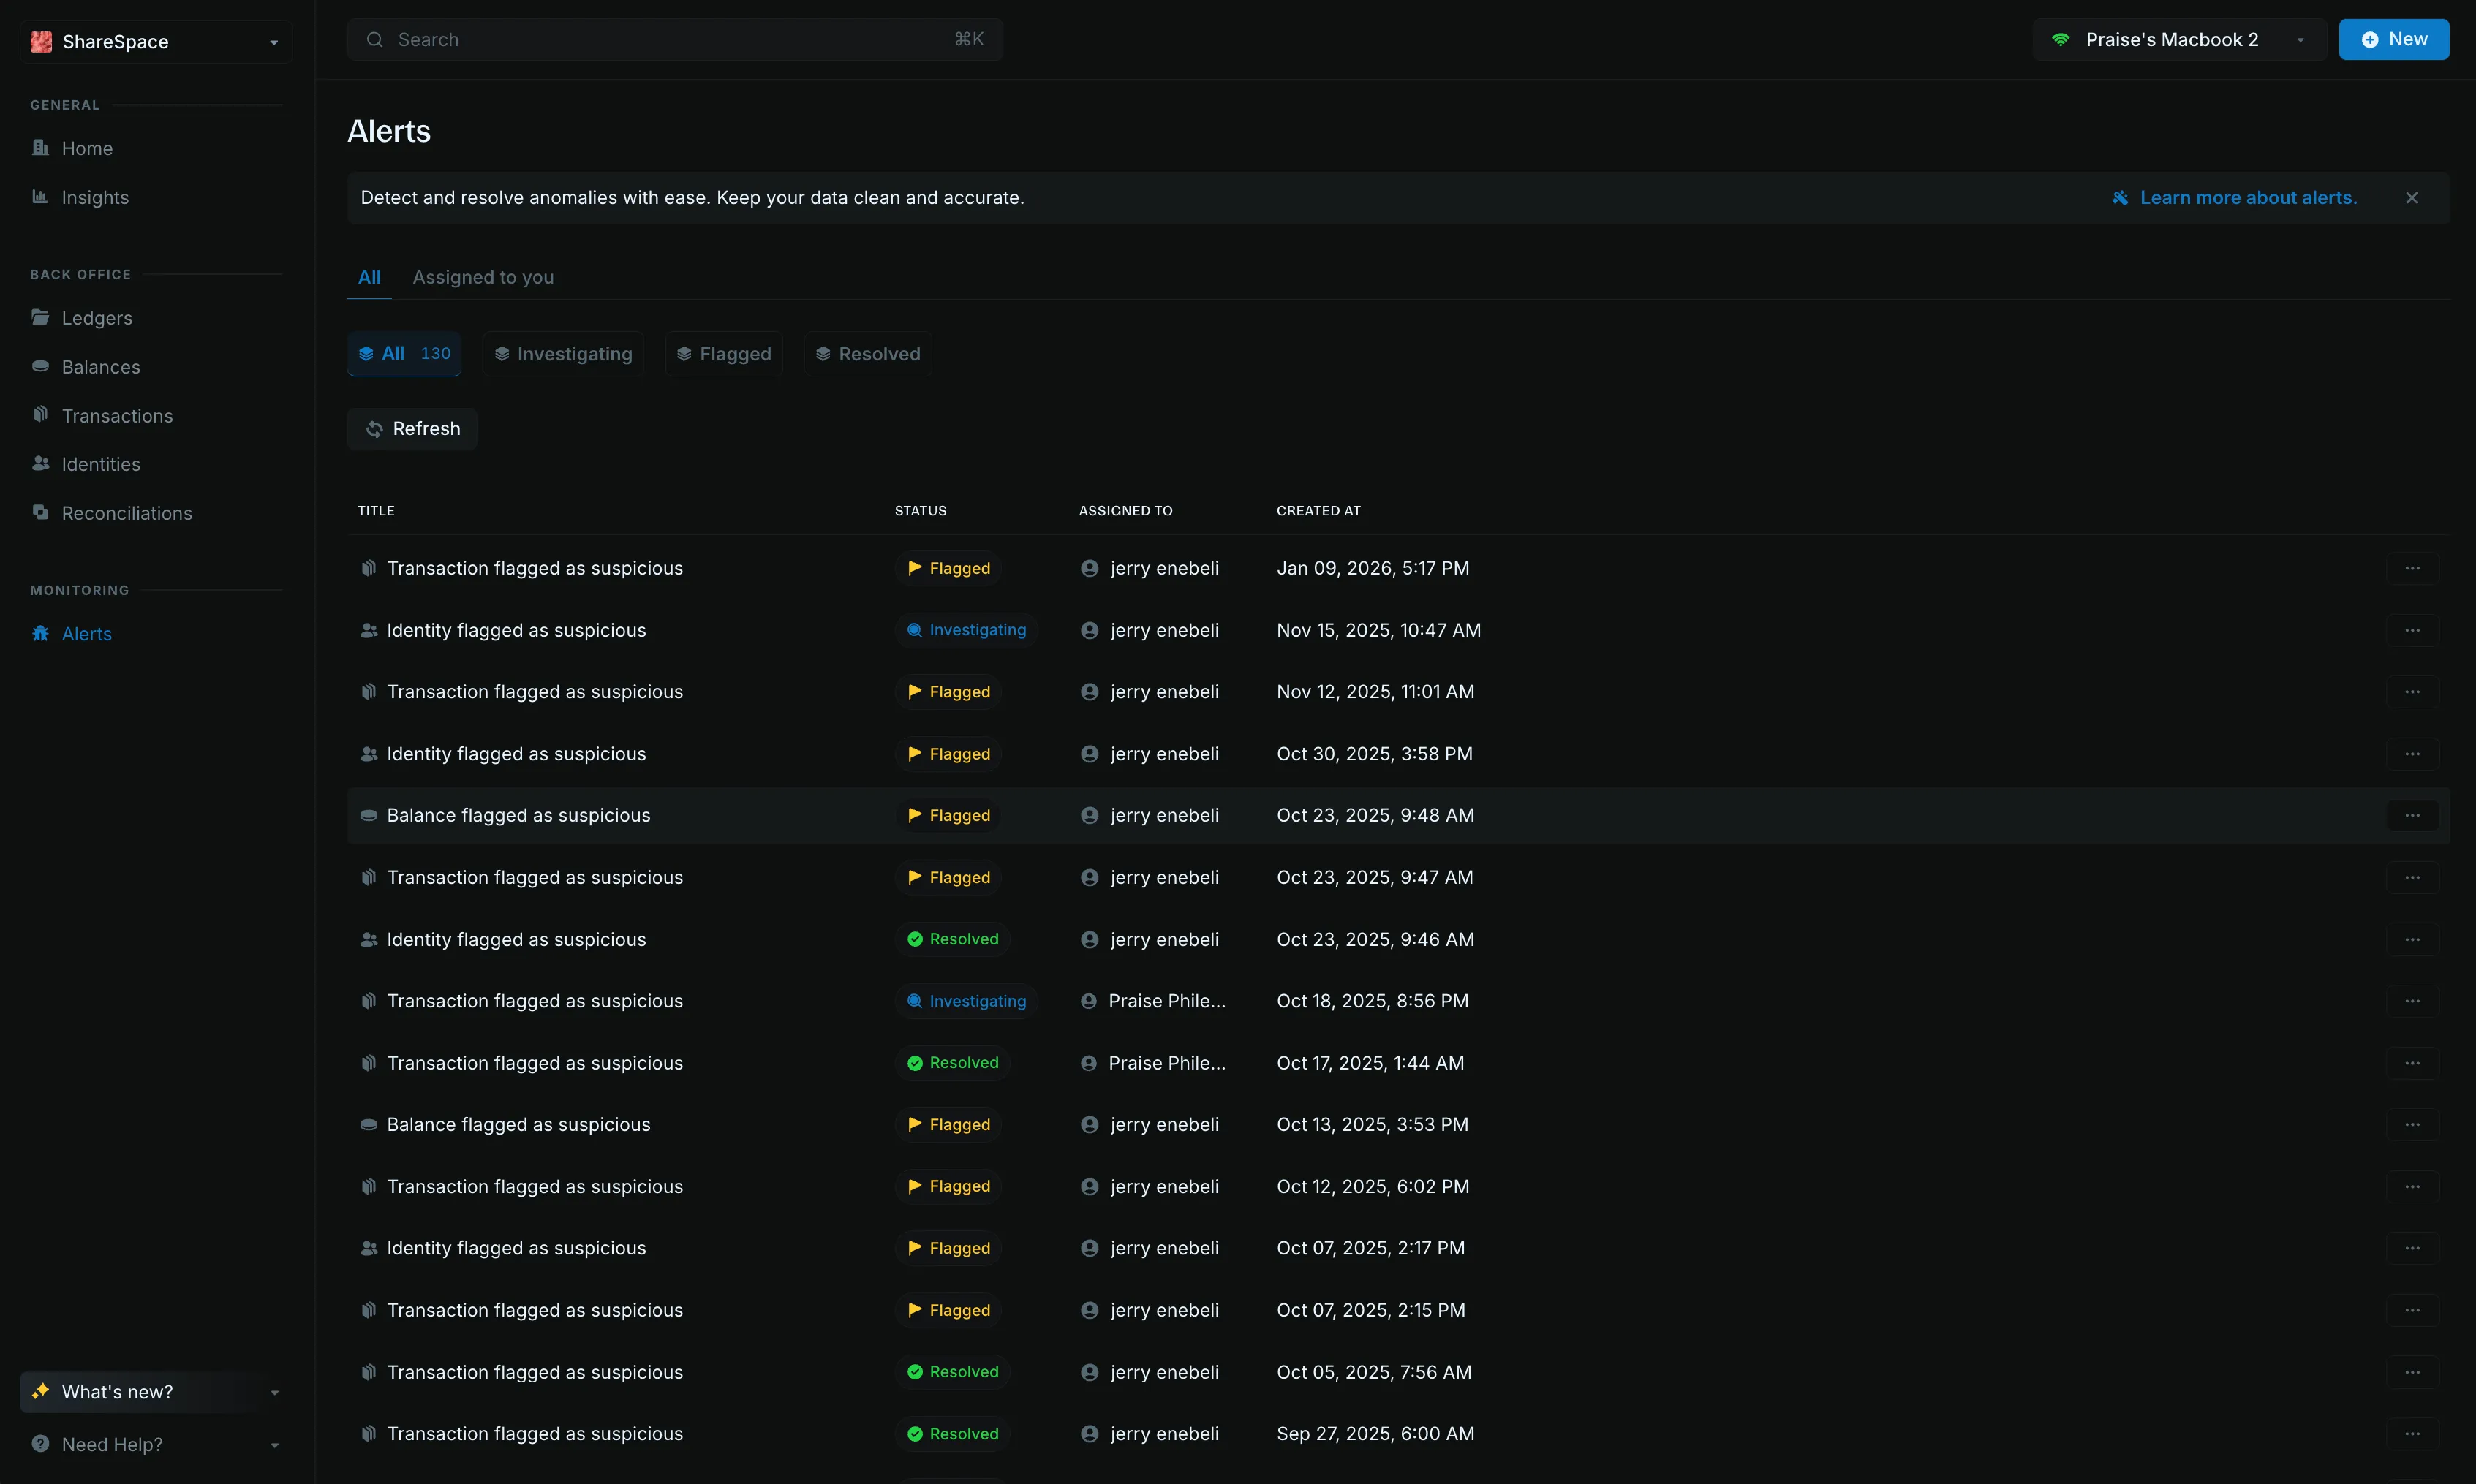This screenshot has height=1484, width=2476.
Task: Click the Refresh button
Action: [x=412, y=429]
